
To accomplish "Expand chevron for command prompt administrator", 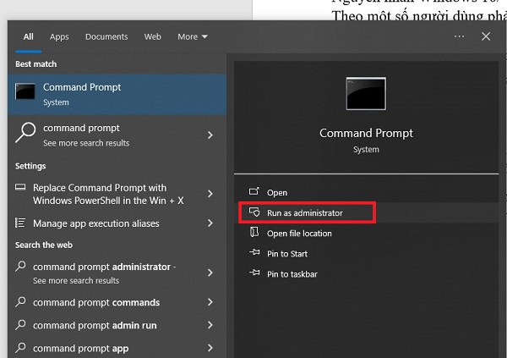I will pyautogui.click(x=210, y=273).
